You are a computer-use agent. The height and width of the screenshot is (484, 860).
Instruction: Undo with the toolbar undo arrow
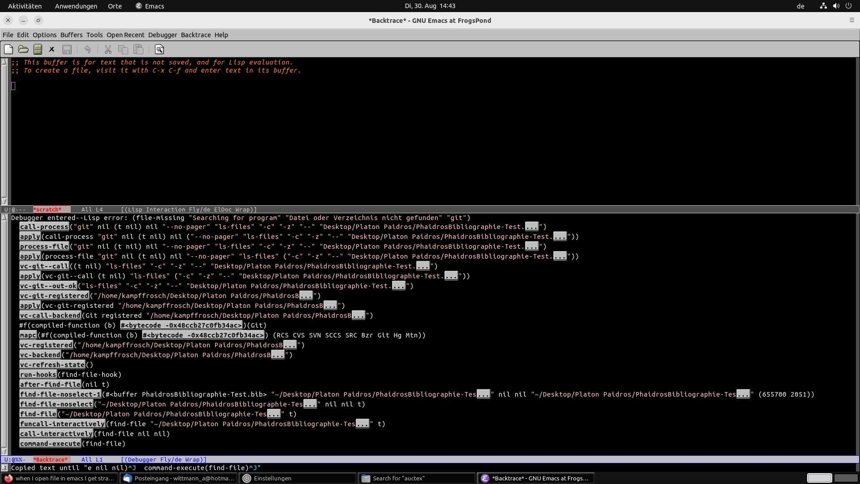87,49
